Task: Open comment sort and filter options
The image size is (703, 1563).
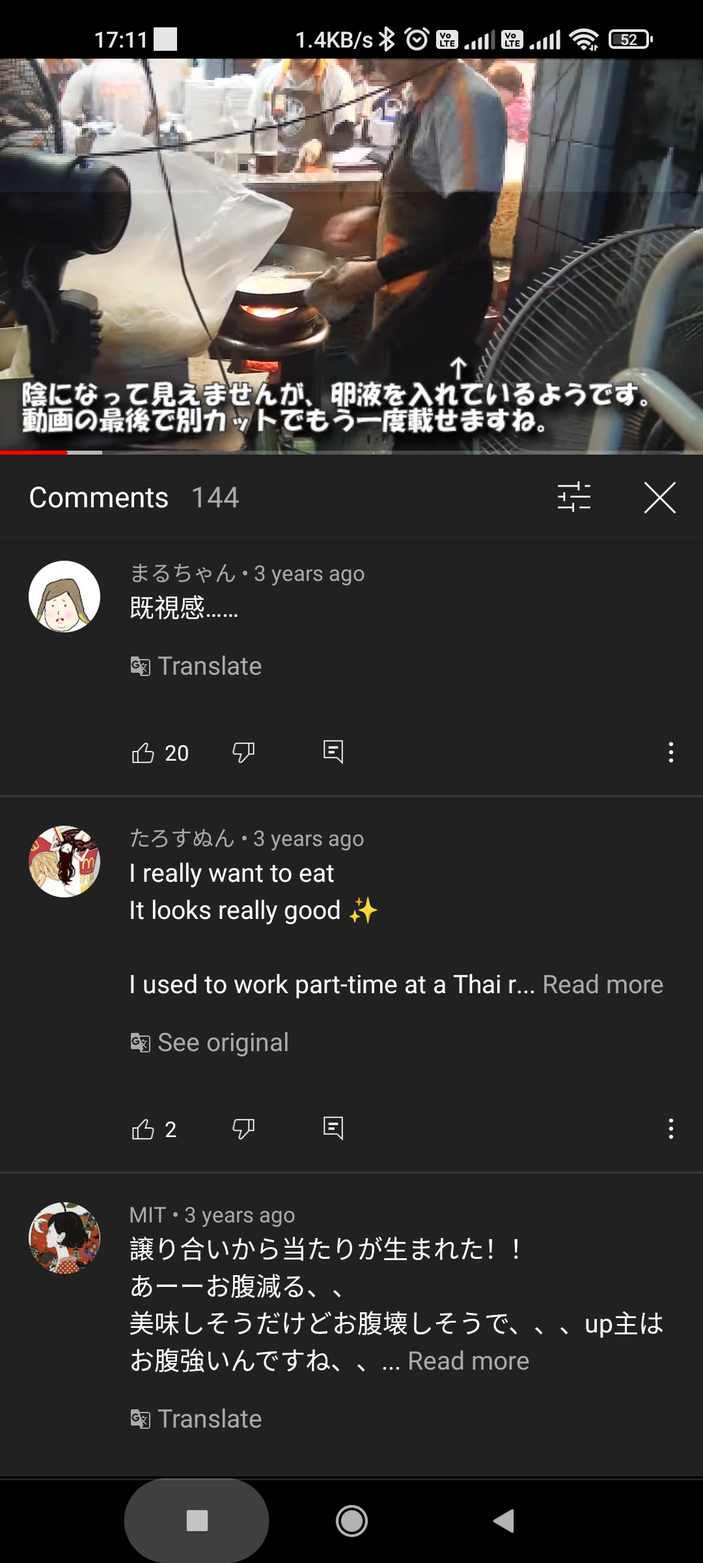Action: coord(574,498)
